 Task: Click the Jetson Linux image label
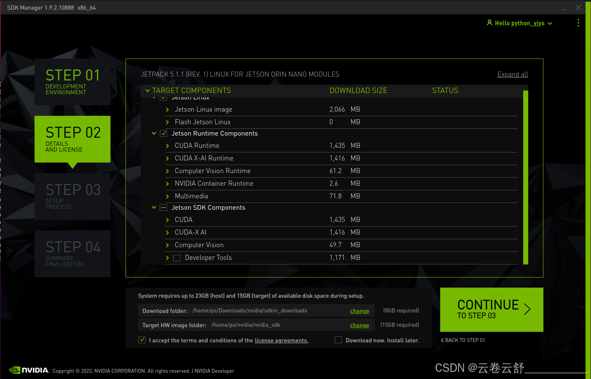pos(203,109)
